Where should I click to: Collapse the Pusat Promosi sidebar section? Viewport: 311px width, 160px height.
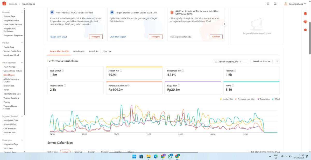coord(22,63)
